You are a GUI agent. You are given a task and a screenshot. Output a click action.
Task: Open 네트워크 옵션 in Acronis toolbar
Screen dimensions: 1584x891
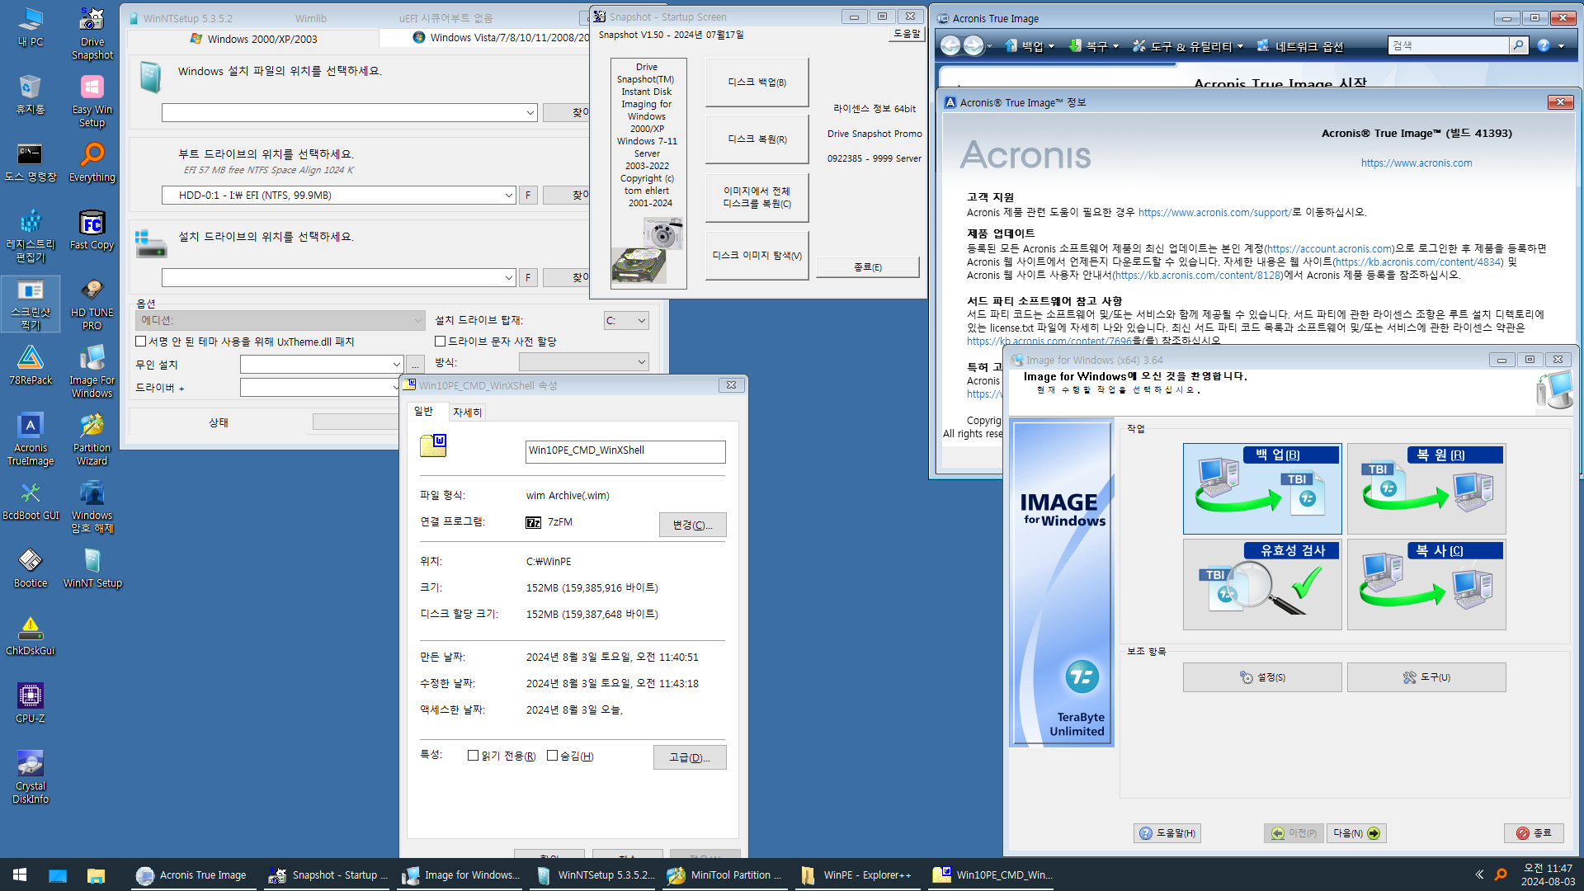[1300, 47]
